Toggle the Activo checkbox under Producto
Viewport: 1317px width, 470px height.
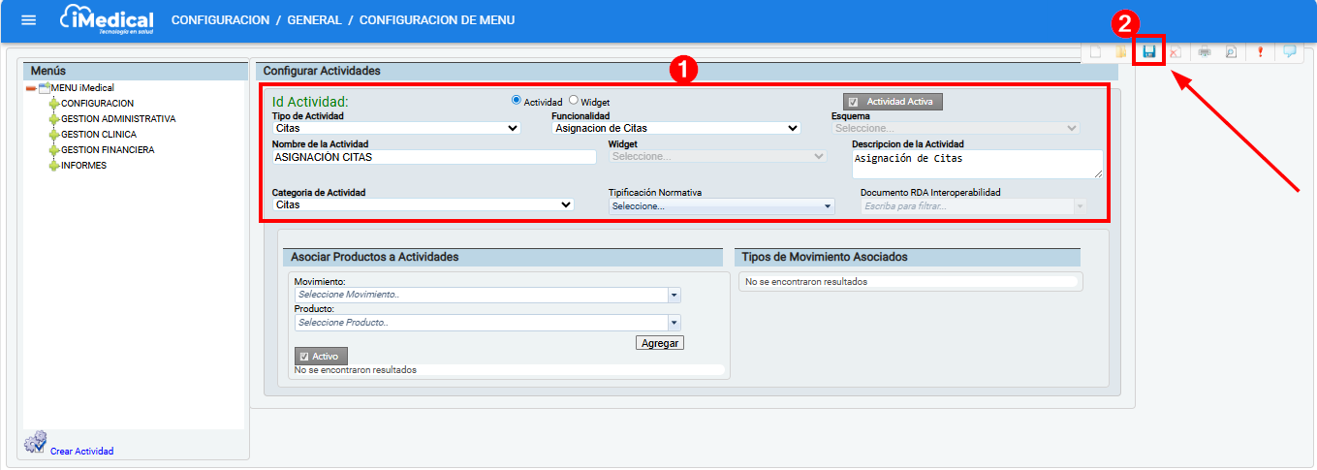303,357
